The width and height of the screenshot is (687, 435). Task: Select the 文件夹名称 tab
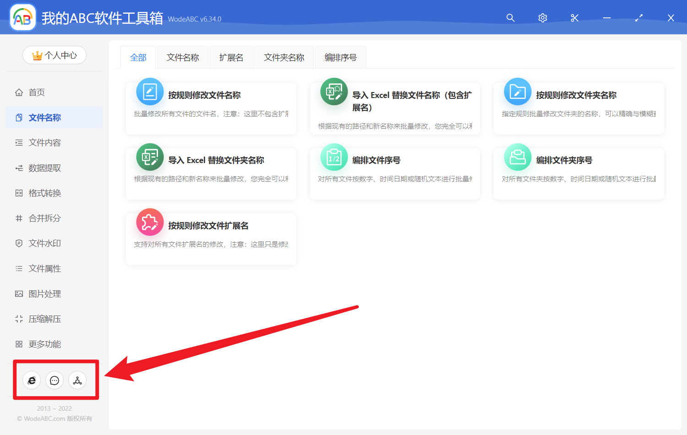[x=284, y=58]
